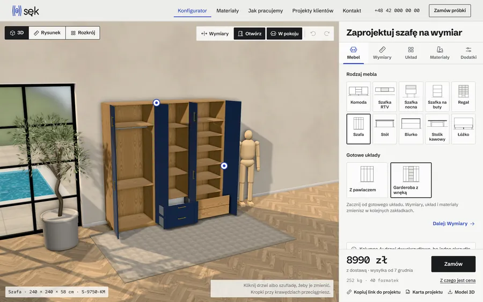Image resolution: width=483 pixels, height=302 pixels.
Task: Click the Zamów próbki button
Action: tap(450, 11)
